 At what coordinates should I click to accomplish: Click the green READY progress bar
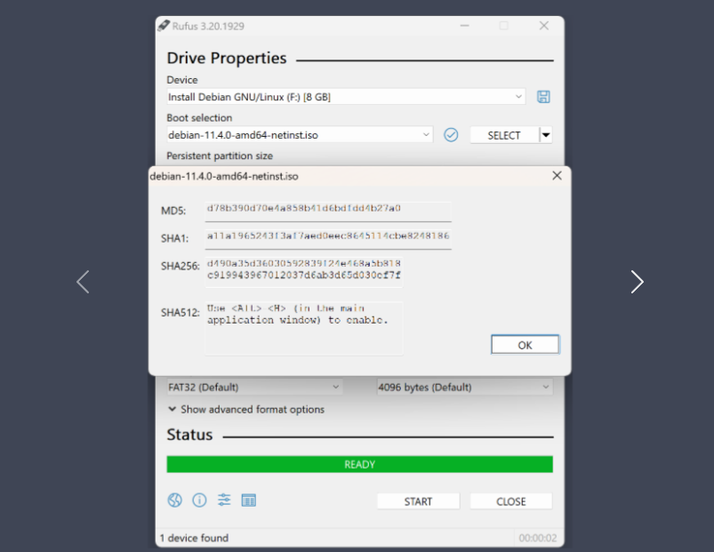coord(360,464)
